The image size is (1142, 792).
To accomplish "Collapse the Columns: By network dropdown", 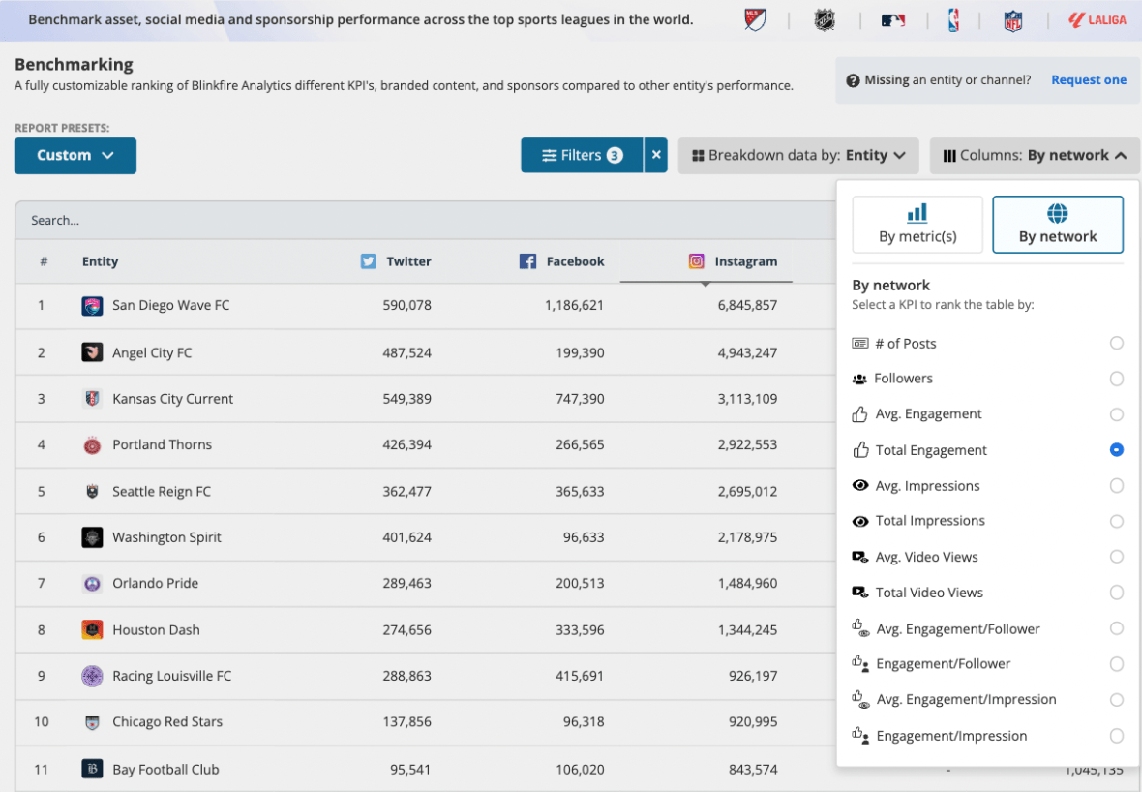I will coord(1033,155).
